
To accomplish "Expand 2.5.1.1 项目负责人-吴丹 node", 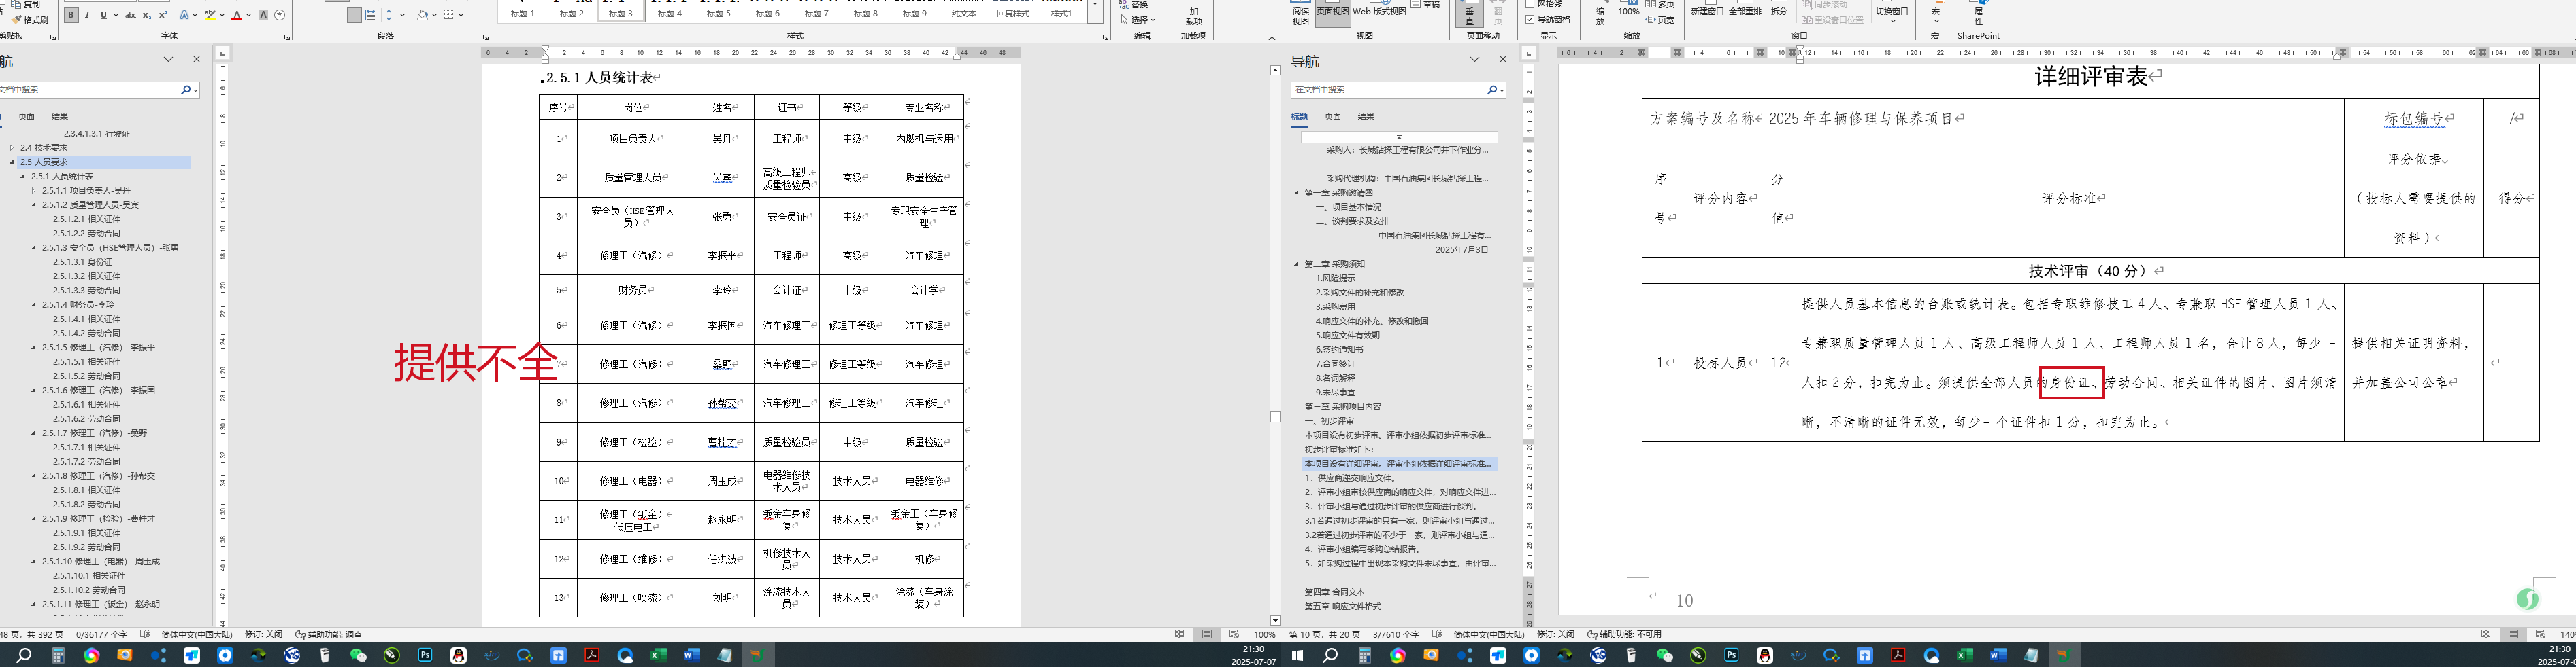I will click(33, 191).
